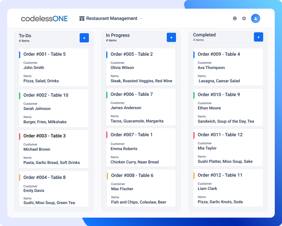This screenshot has width=282, height=226.
Task: Click the red color tag on Order #003
Action: 20,137
